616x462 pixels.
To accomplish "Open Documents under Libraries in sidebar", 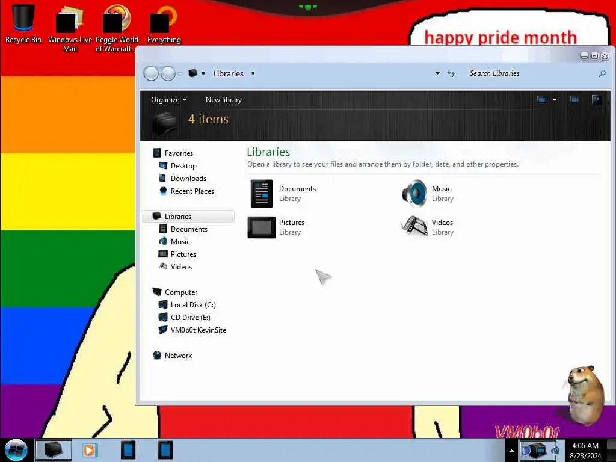I will [183, 229].
